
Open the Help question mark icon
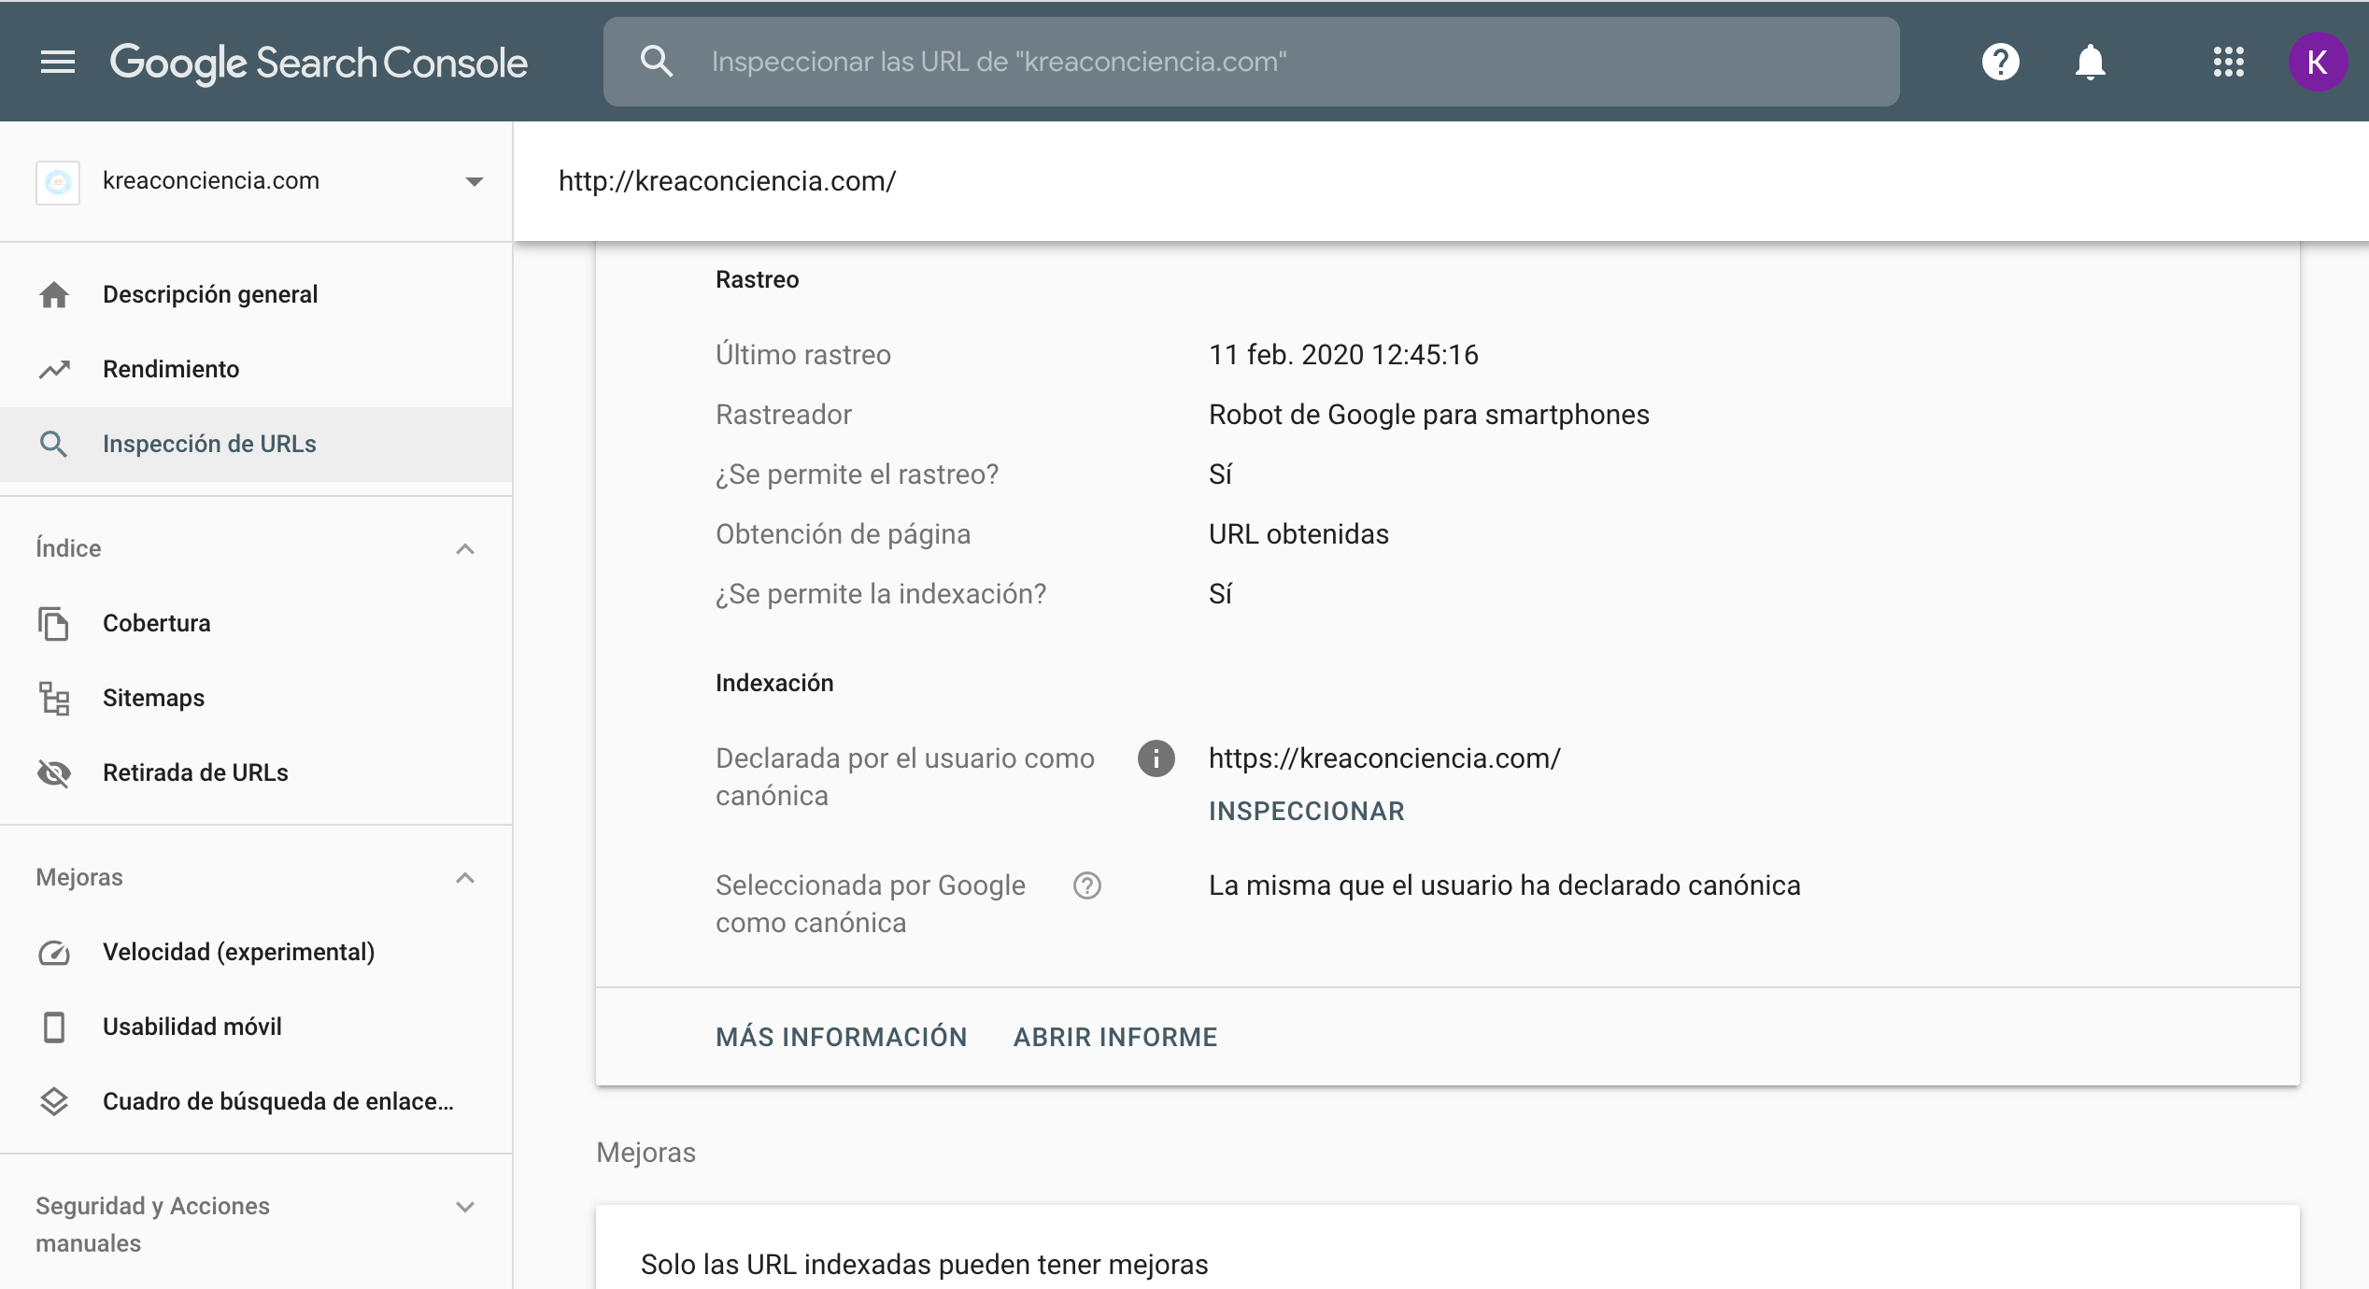[2000, 62]
